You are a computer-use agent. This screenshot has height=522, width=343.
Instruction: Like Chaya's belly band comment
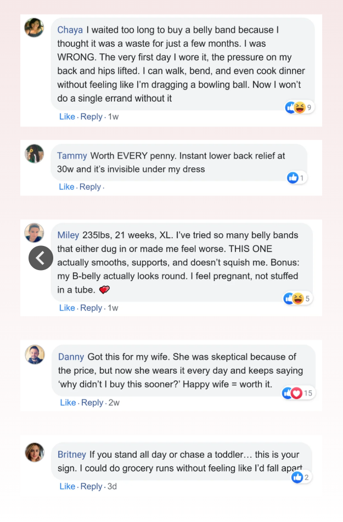[x=67, y=117]
